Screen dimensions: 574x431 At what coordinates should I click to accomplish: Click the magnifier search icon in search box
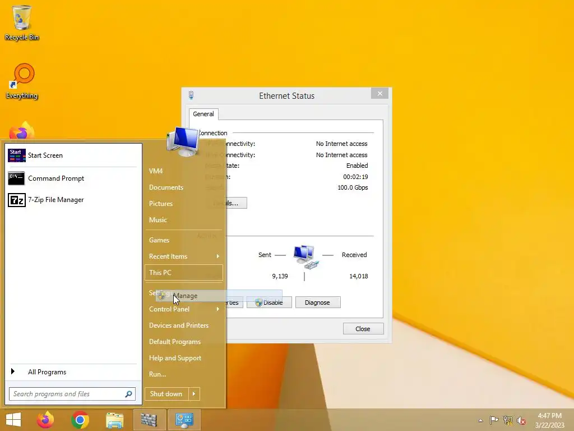[128, 394]
